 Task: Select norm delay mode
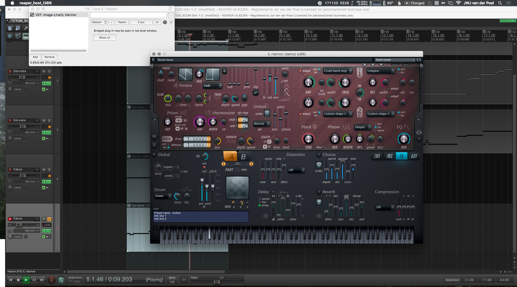(x=260, y=199)
